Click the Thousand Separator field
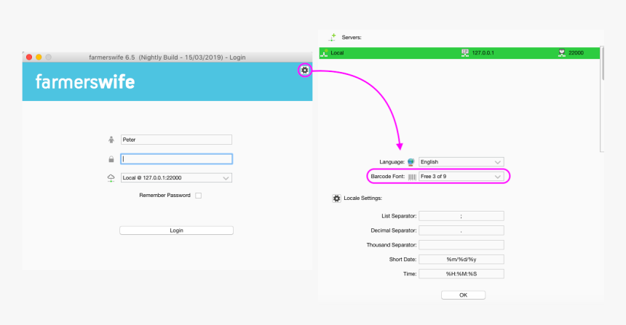 (461, 245)
